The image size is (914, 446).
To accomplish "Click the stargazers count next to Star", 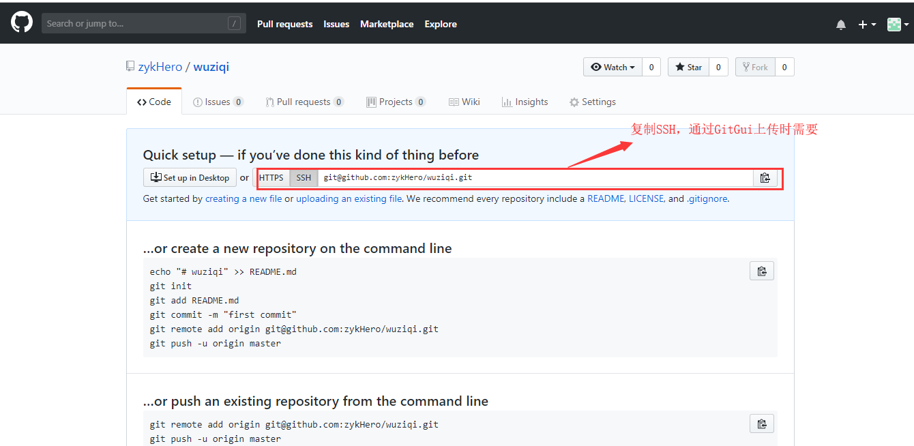I will click(718, 67).
